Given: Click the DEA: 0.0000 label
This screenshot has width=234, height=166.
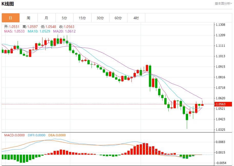Looking at the screenshot, I should pos(56,135).
